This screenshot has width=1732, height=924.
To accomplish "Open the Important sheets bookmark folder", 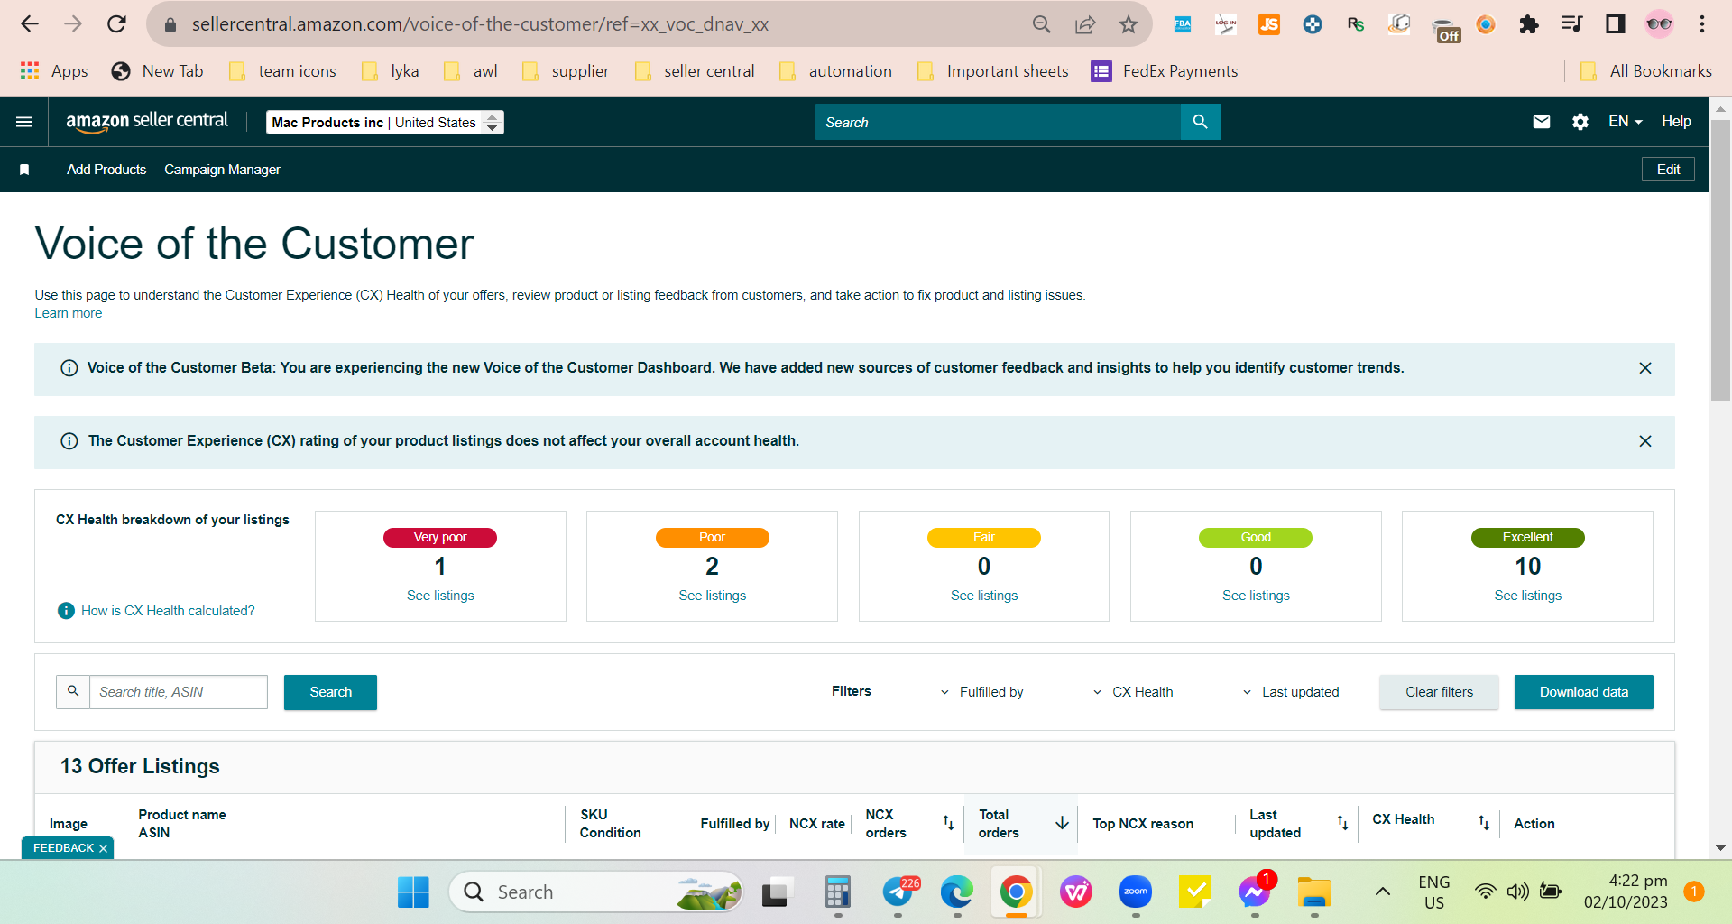I will (x=992, y=71).
